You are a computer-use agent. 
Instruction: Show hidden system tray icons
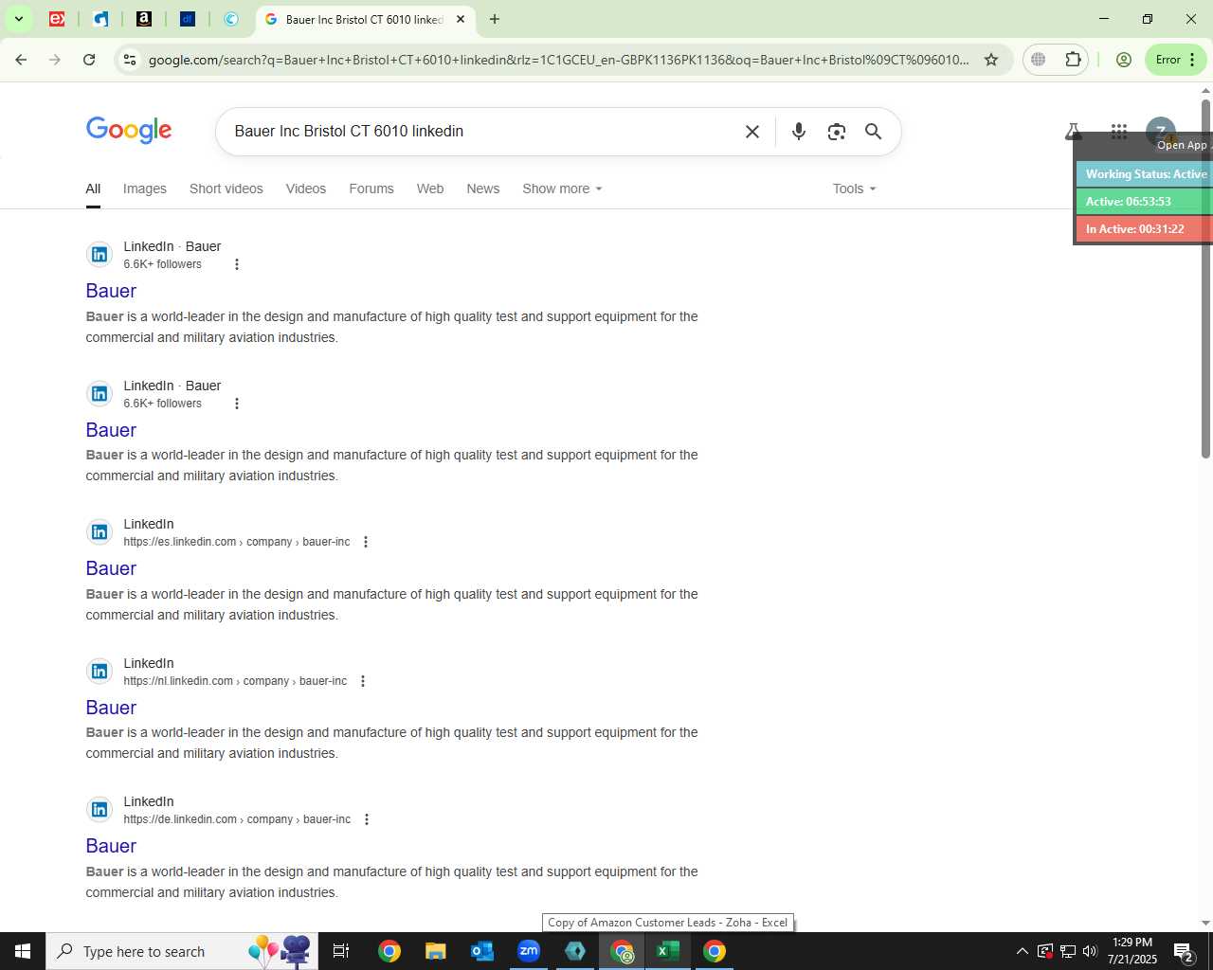(x=1022, y=951)
